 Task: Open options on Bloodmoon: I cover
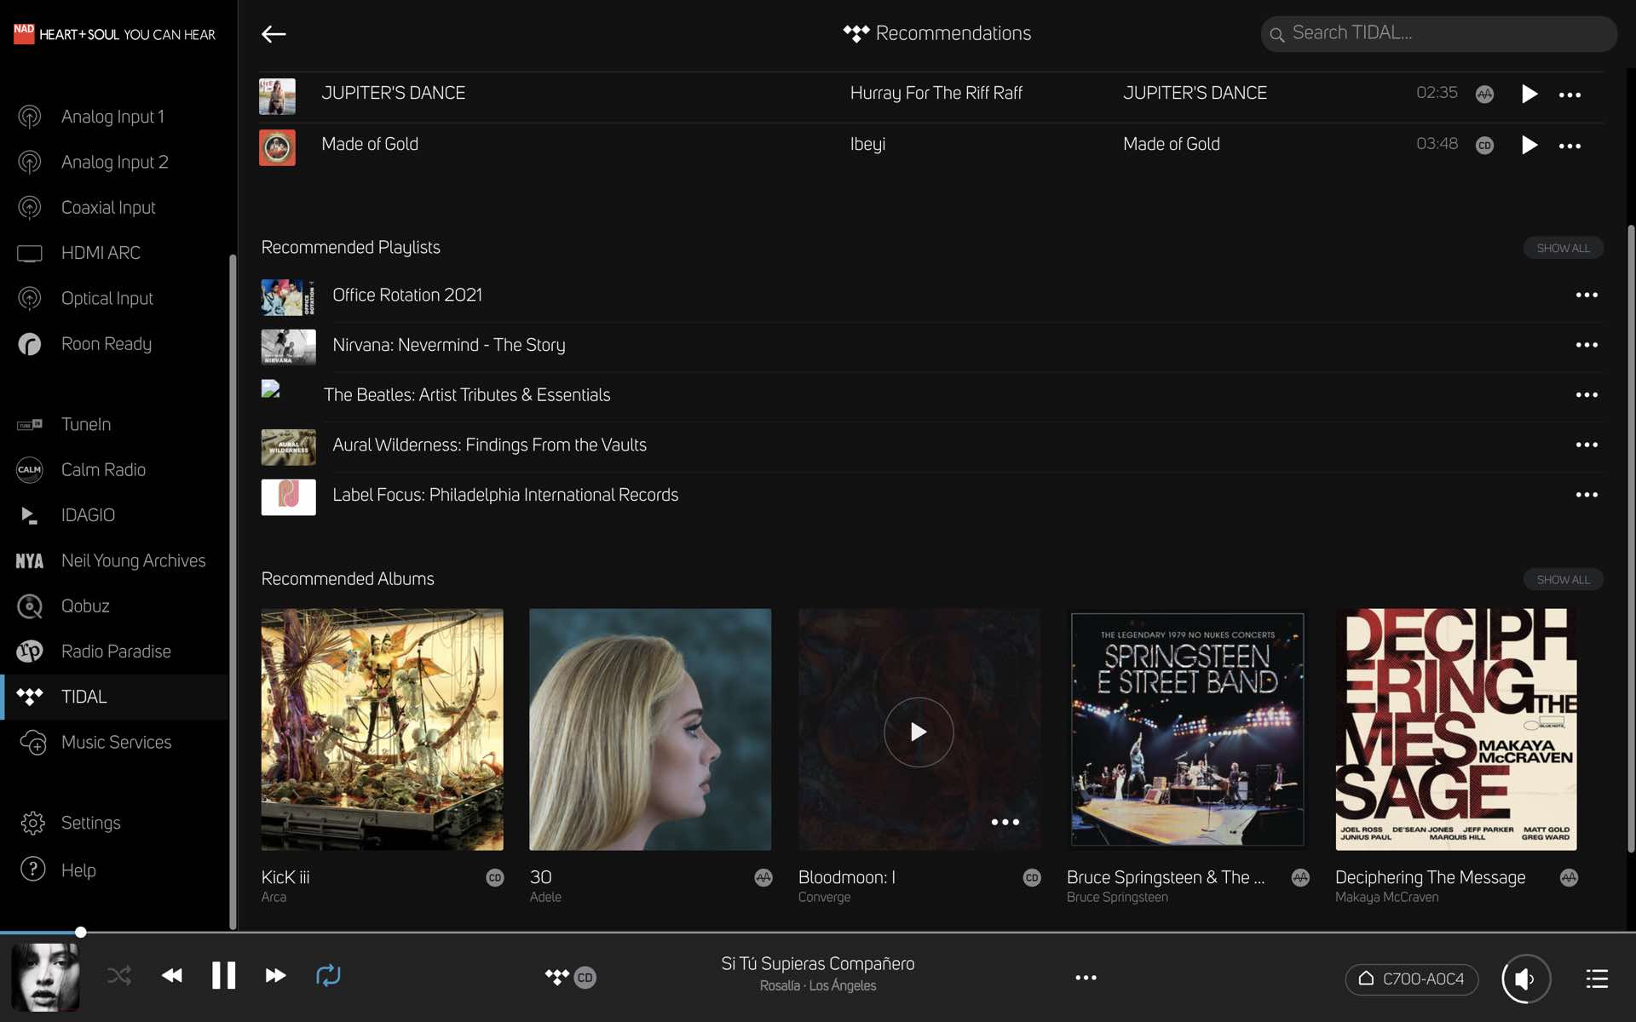click(1005, 822)
